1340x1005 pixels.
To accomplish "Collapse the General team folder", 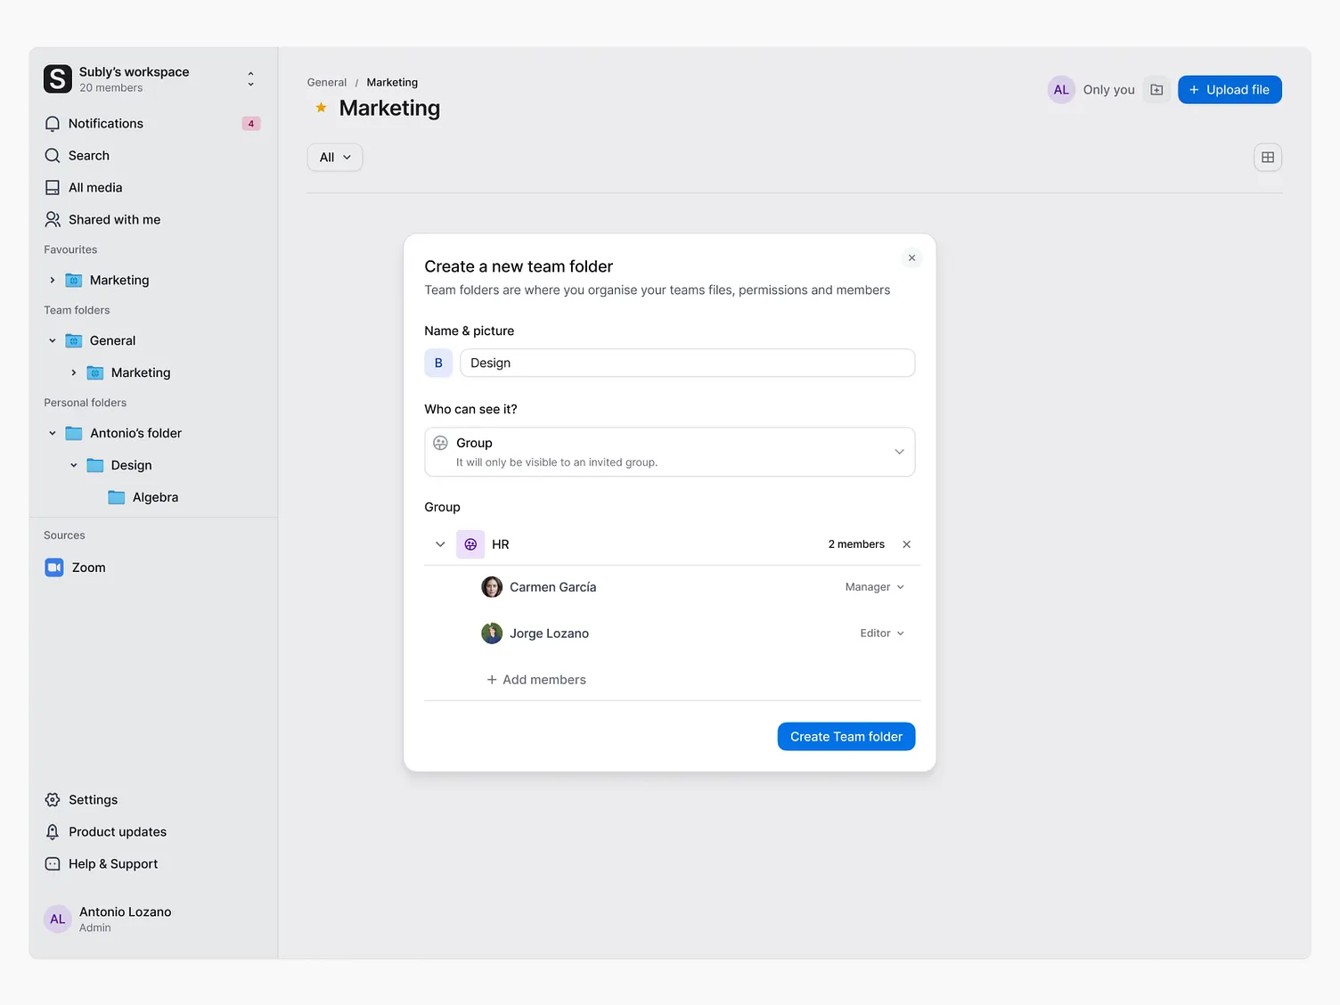I will click(52, 340).
